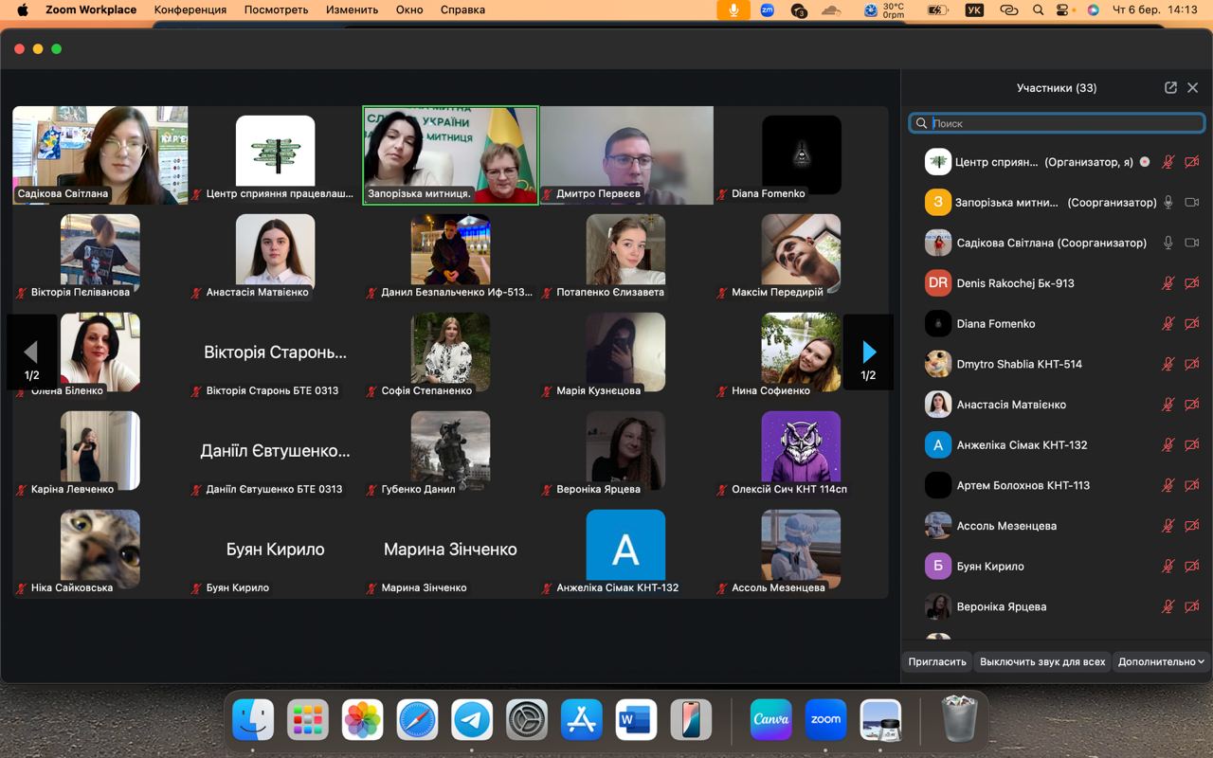This screenshot has height=758, width=1213.
Task: Click orange microphone icon in menu bar
Action: [733, 9]
